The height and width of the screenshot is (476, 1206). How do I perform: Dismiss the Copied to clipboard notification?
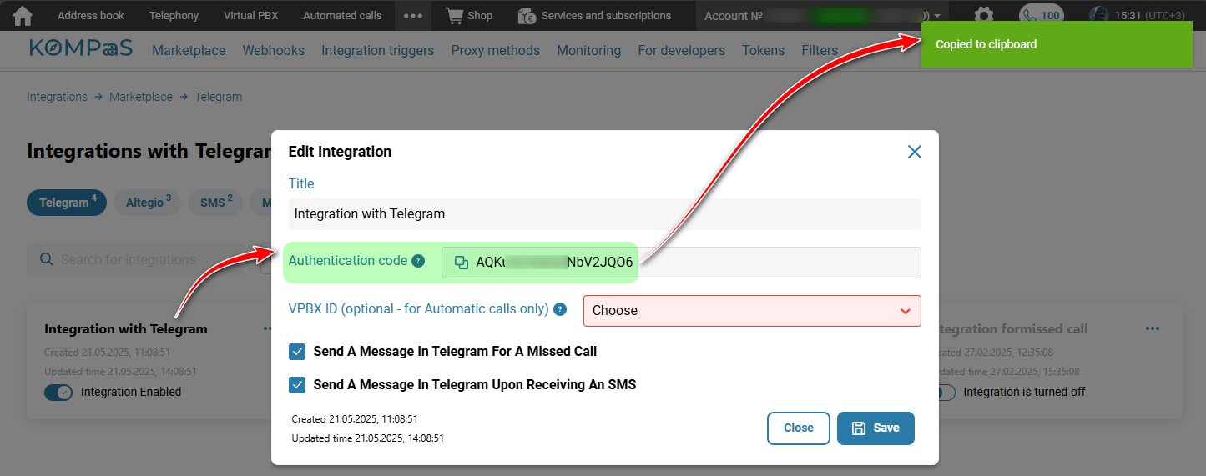point(1057,44)
